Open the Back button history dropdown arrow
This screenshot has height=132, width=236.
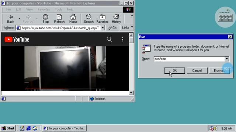point(20,19)
